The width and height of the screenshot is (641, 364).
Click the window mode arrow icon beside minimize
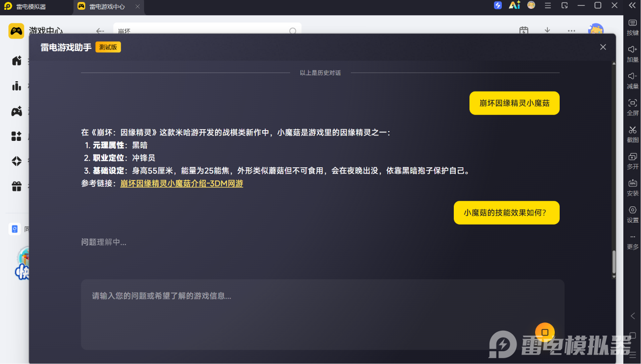[565, 5]
